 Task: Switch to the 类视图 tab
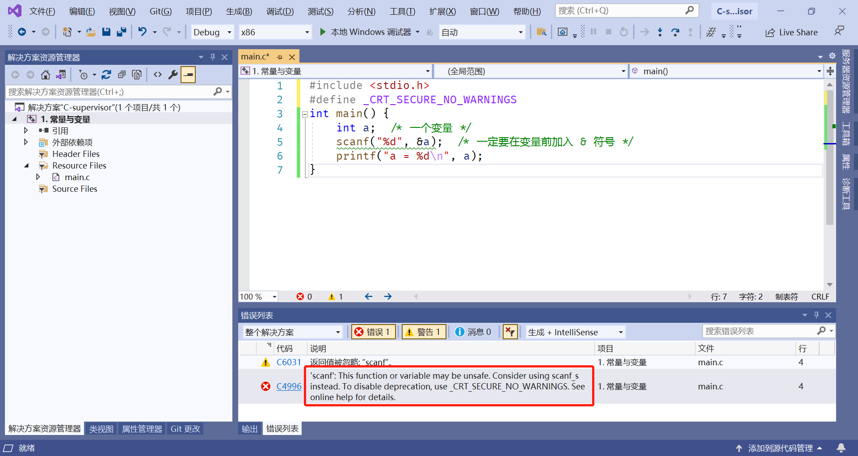pos(101,429)
